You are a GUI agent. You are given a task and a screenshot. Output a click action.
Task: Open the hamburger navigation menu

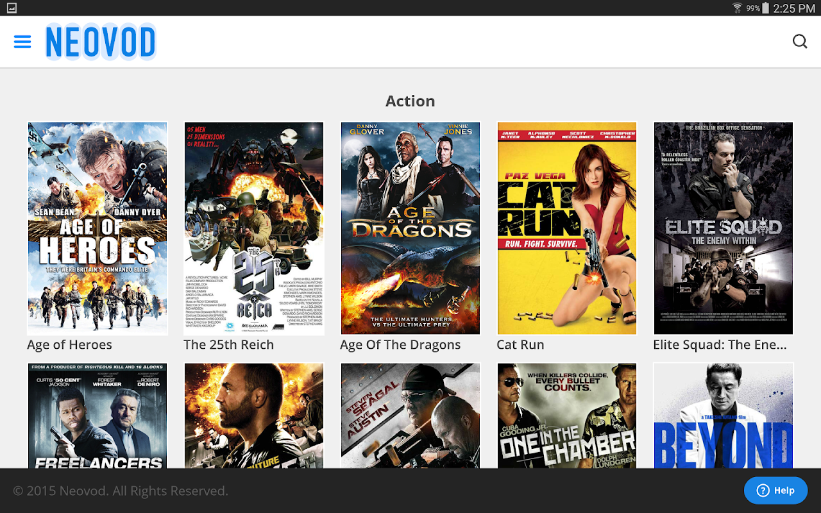(22, 42)
